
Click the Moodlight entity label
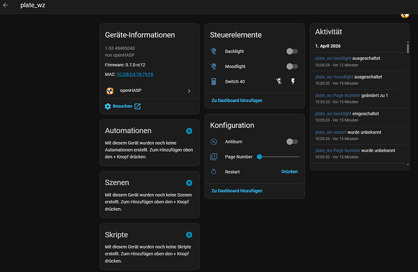click(x=235, y=66)
